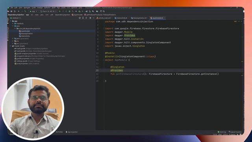Click the Sync/Reload toolbar icon
This screenshot has width=252, height=142.
tap(15, 11)
